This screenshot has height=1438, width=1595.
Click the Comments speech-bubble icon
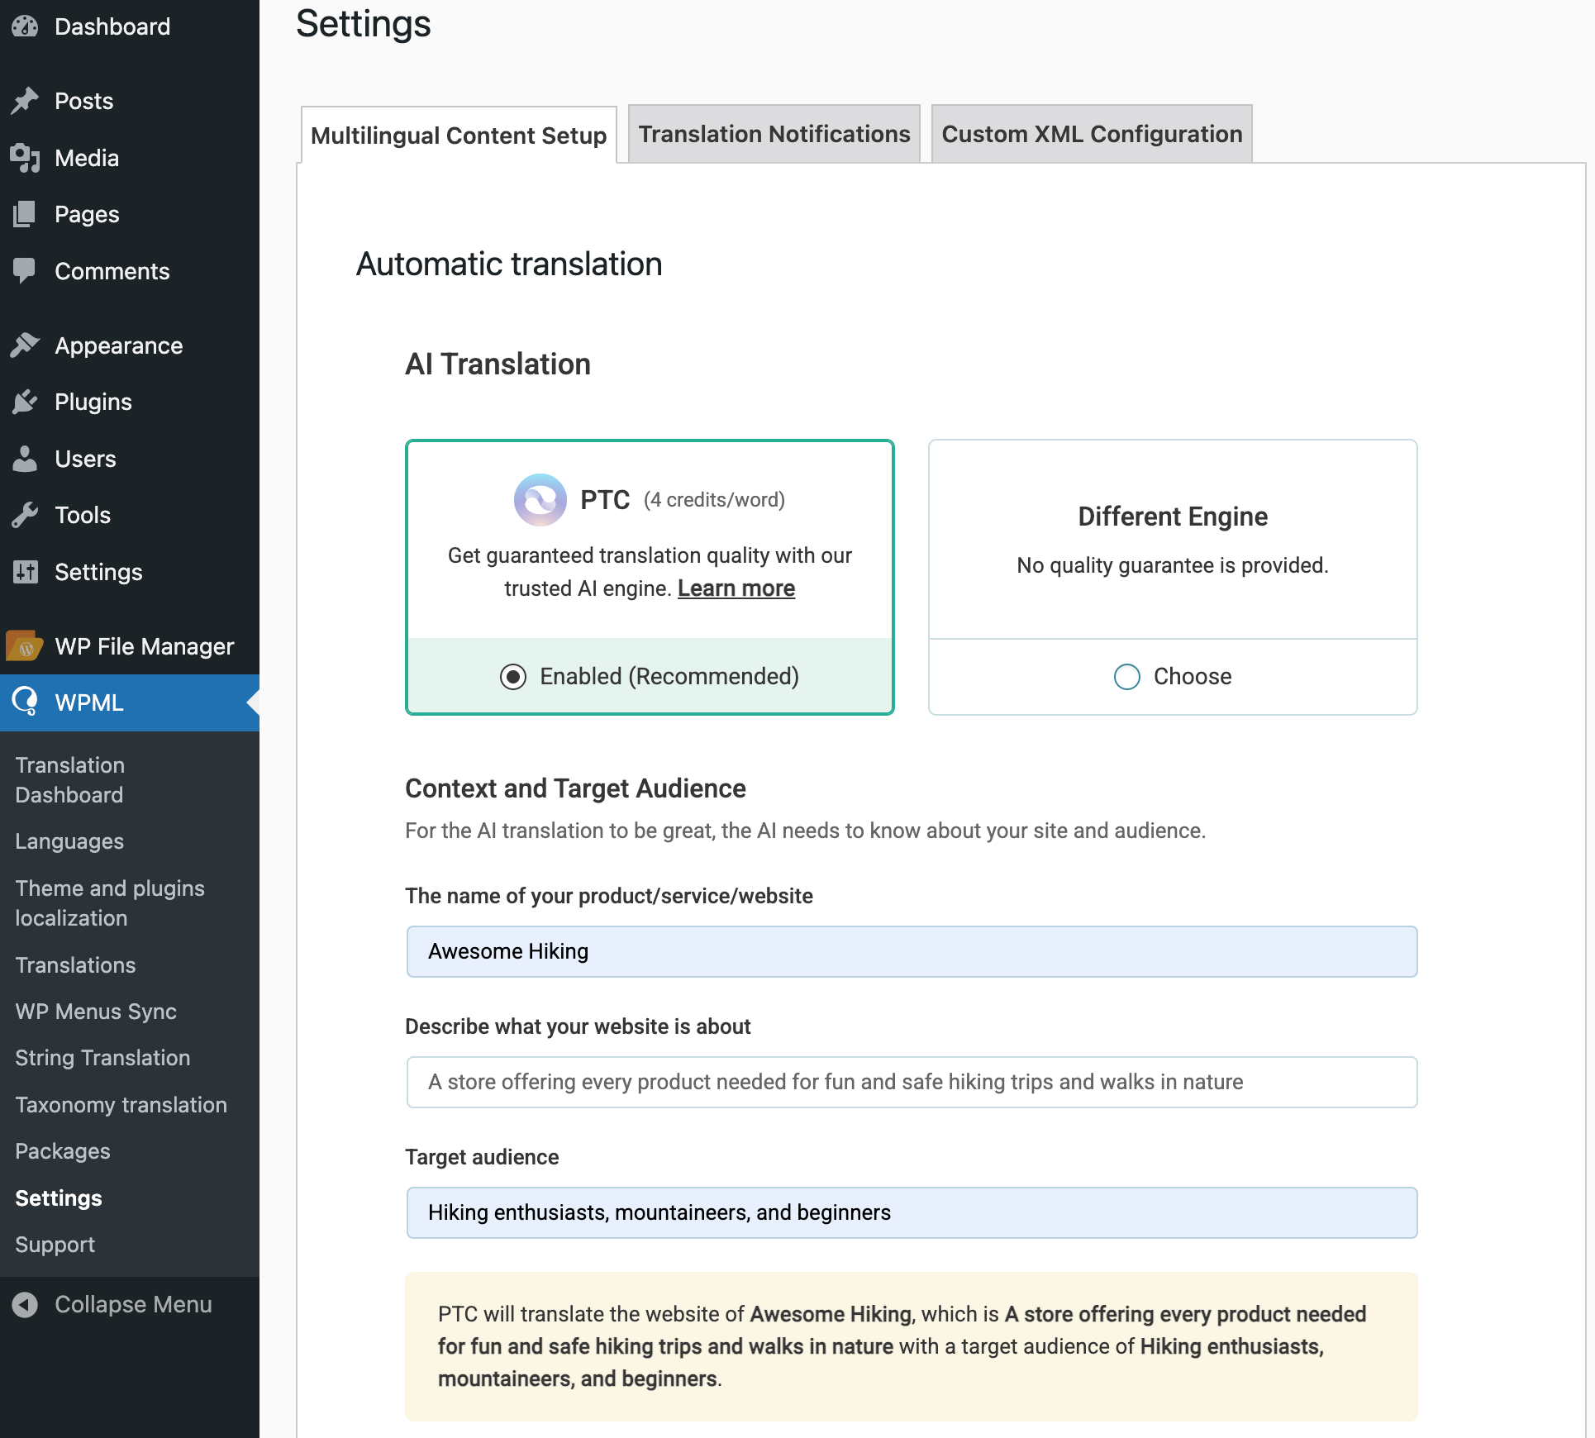tap(25, 271)
